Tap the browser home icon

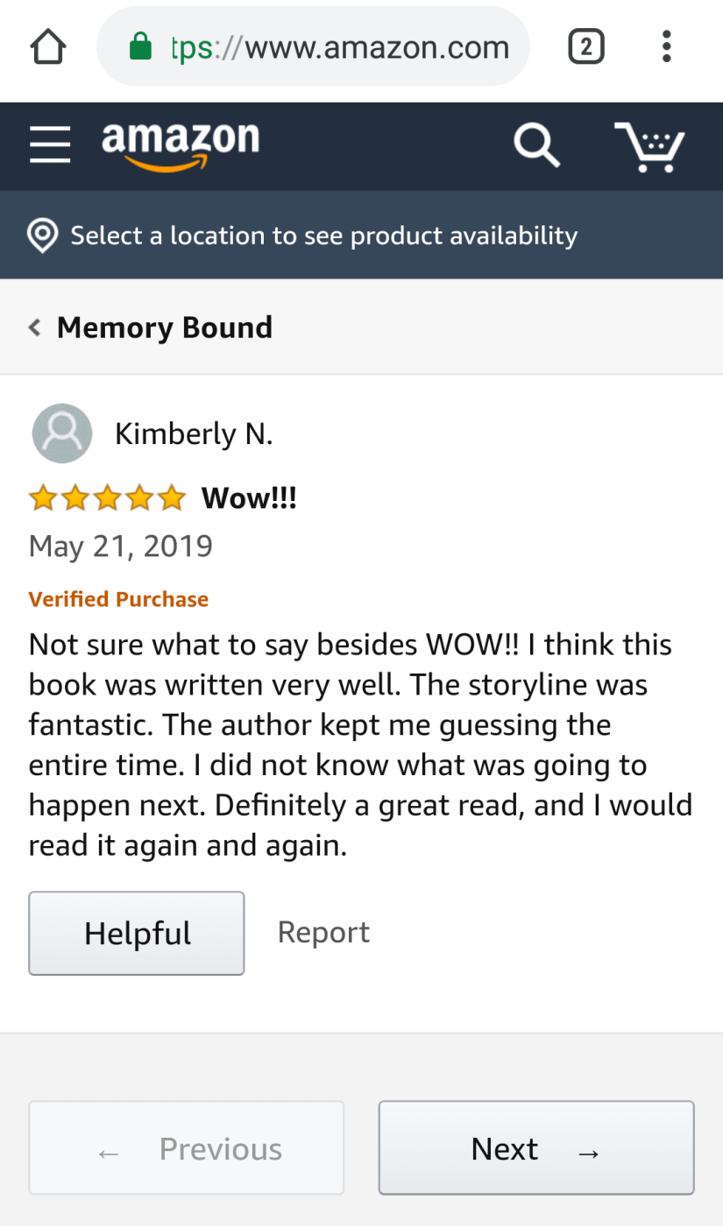click(48, 46)
